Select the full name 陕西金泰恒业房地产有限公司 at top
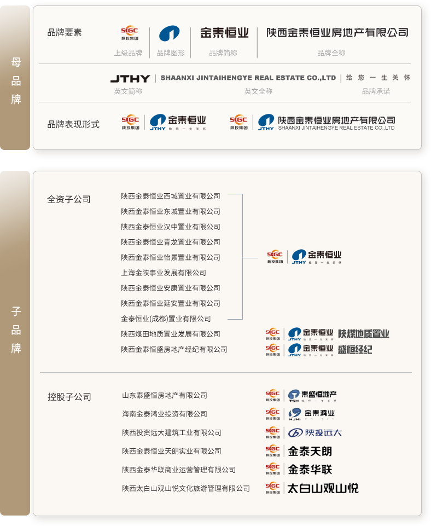Image resolution: width=431 pixels, height=526 pixels. click(337, 33)
